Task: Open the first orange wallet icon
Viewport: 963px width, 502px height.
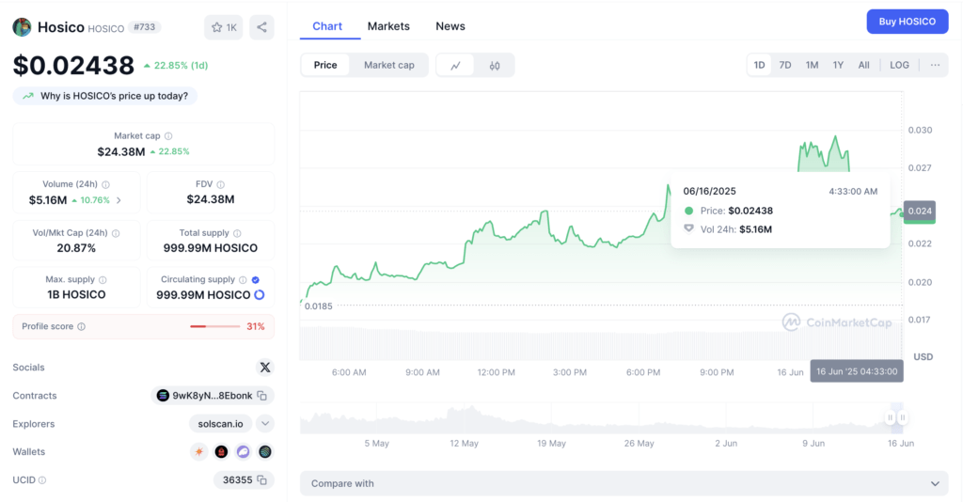Action: click(199, 452)
